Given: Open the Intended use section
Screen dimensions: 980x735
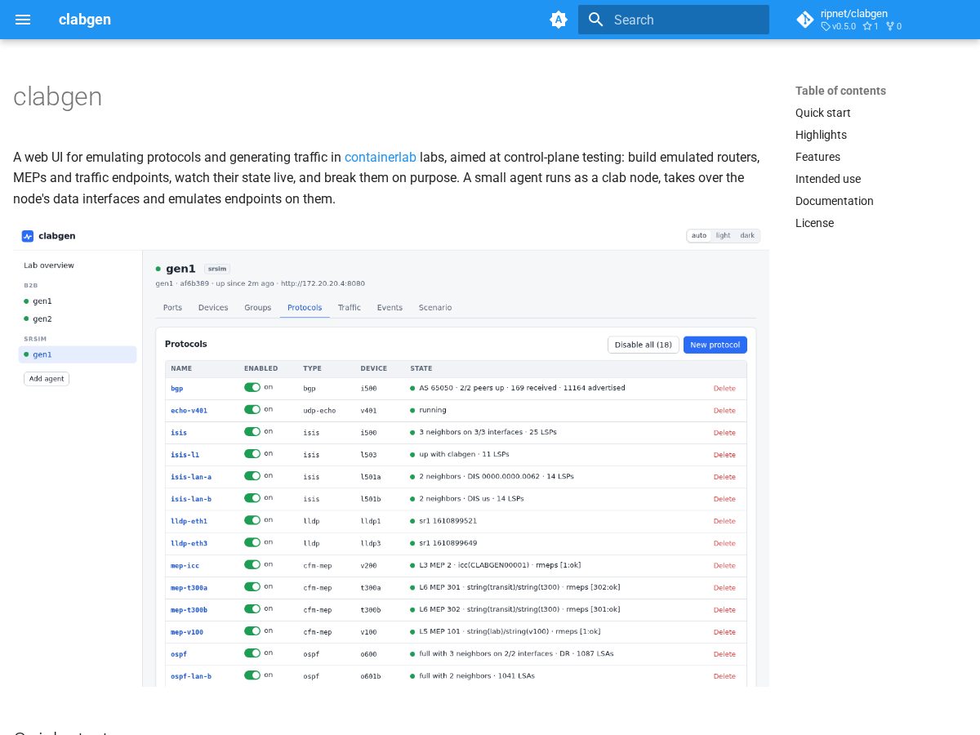Looking at the screenshot, I should click(x=828, y=179).
